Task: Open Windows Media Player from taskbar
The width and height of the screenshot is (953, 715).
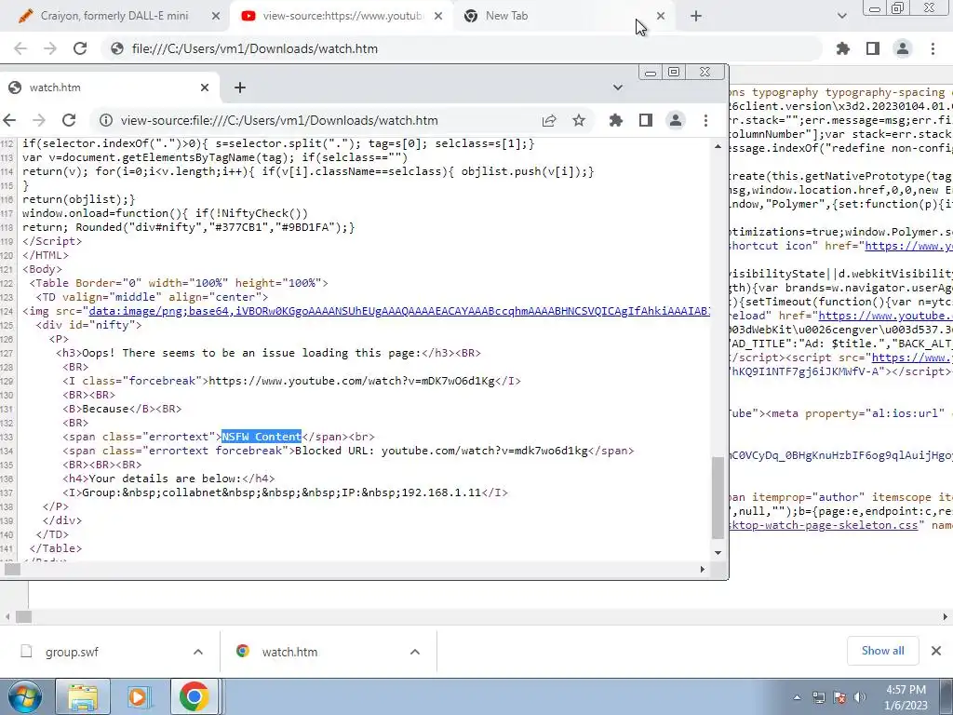Action: 138,696
